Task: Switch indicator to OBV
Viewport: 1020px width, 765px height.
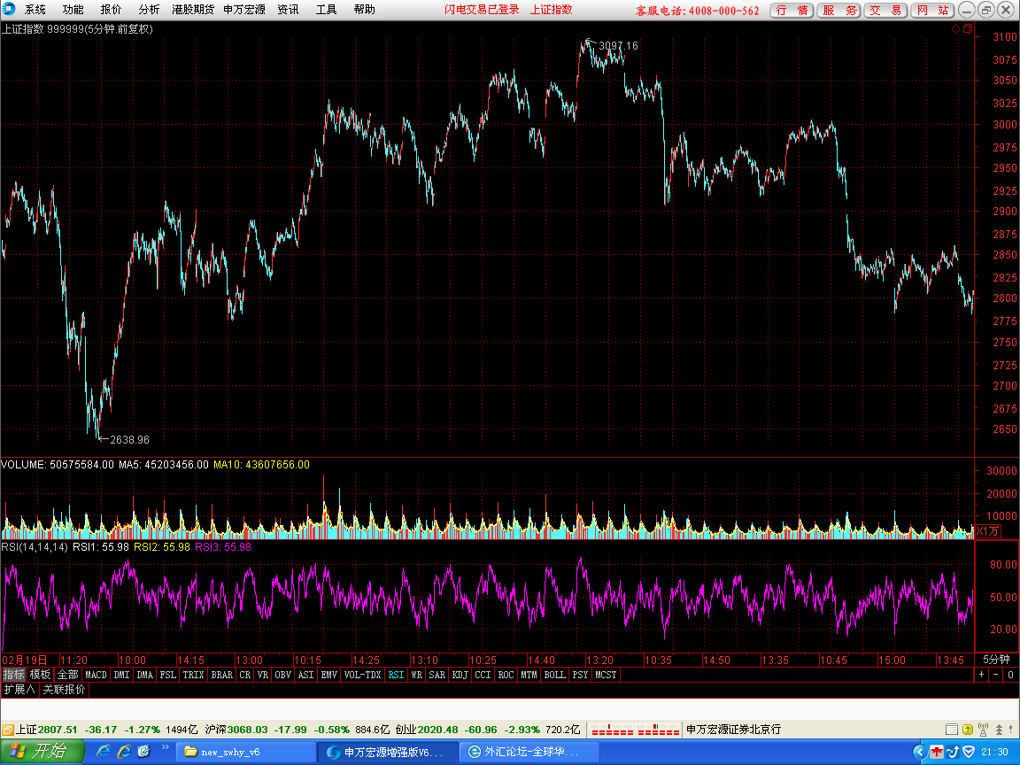Action: tap(282, 675)
